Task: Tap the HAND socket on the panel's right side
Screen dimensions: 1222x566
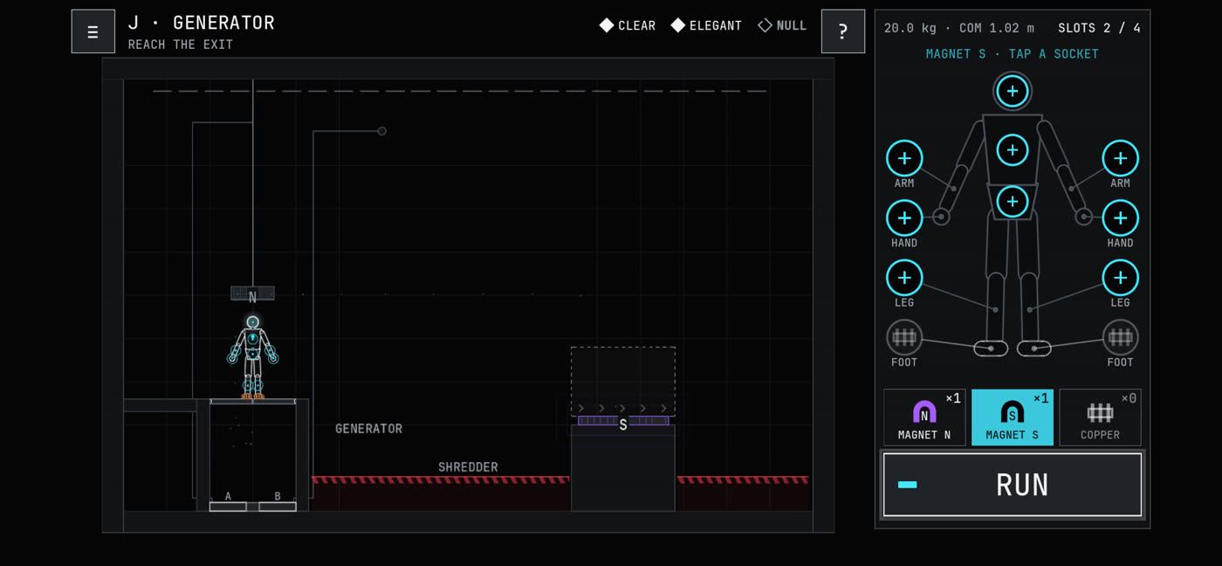Action: (1121, 218)
